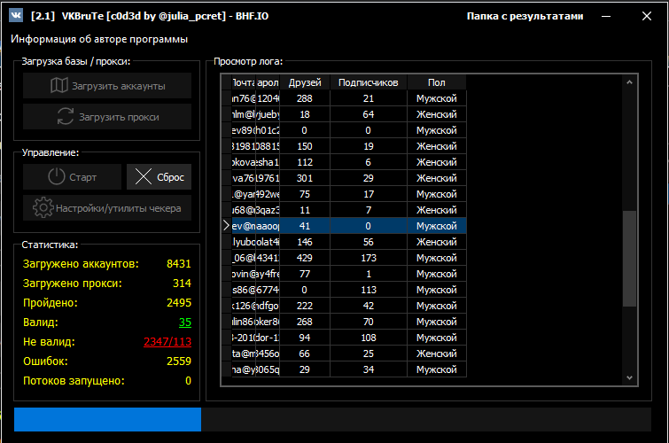Viewport: 669px width, 443px height.
Task: Click the Почта column header
Action: point(244,82)
